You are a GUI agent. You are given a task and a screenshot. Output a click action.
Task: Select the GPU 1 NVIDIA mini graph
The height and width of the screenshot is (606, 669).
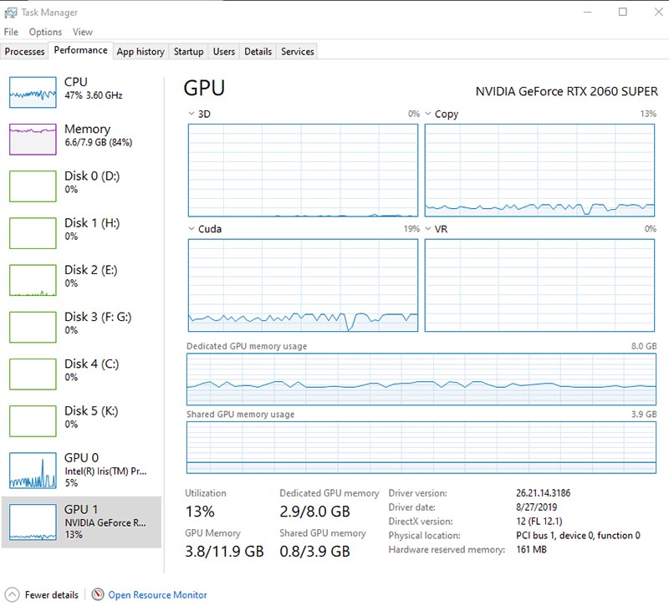[33, 522]
